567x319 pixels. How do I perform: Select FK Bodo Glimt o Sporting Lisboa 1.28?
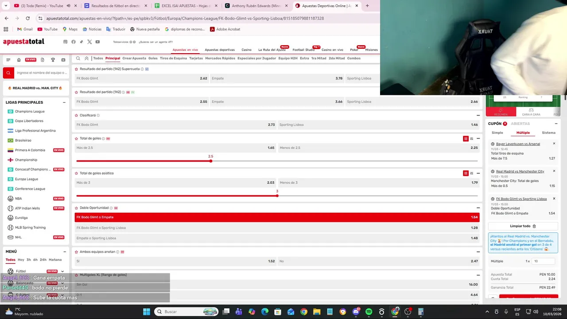[x=277, y=228]
